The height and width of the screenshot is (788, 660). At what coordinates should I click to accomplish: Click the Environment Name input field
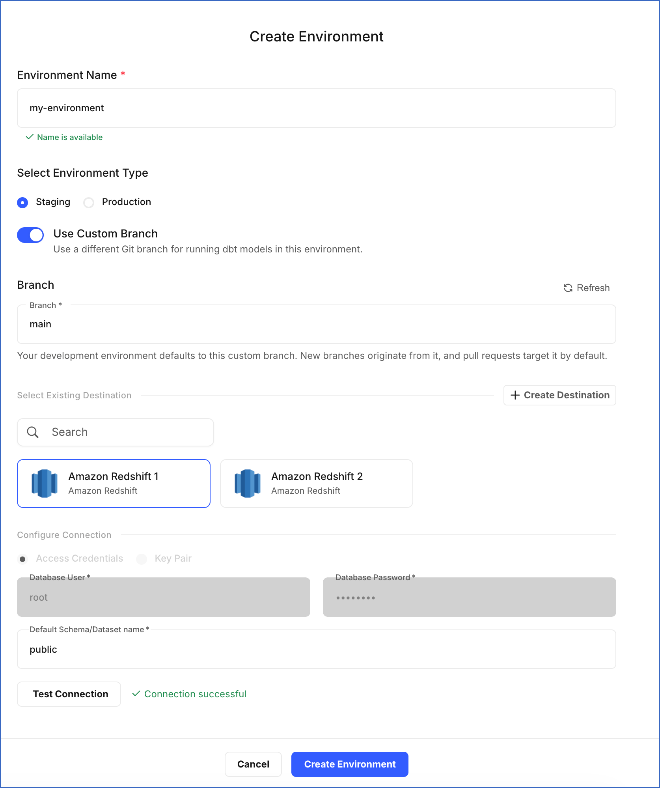pyautogui.click(x=317, y=108)
